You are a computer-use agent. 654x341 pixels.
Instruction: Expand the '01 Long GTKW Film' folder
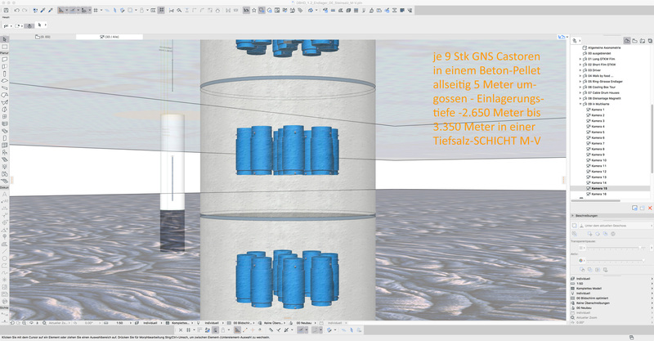[580, 60]
